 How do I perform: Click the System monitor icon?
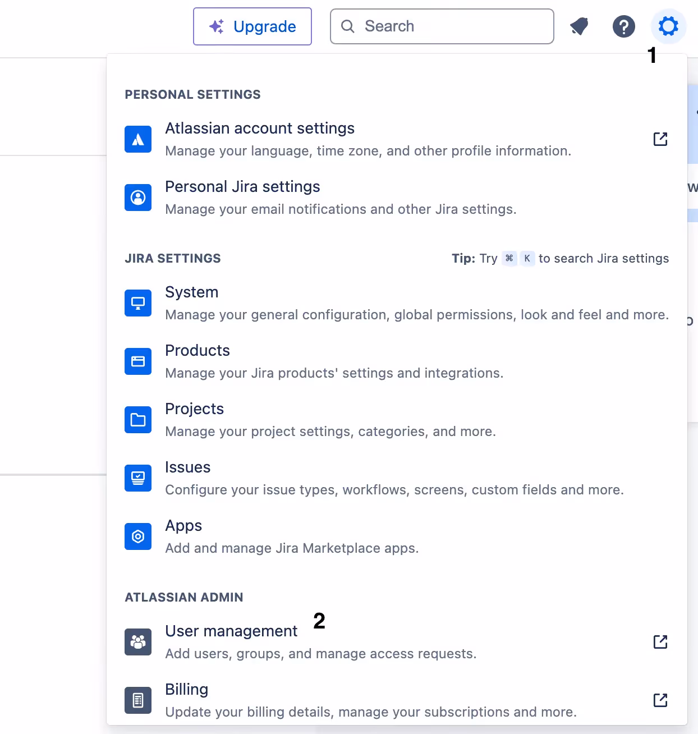[138, 303]
